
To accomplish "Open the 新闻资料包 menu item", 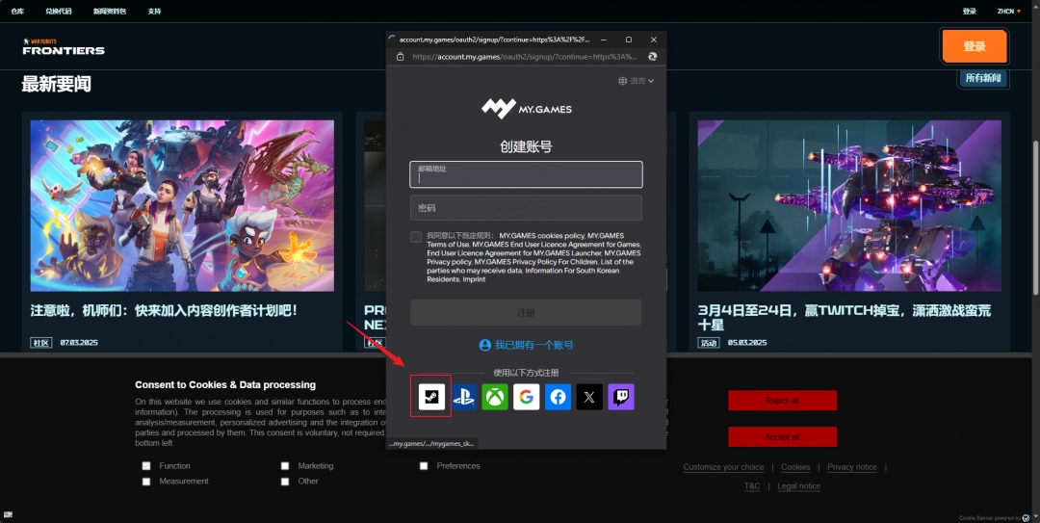I will [109, 12].
